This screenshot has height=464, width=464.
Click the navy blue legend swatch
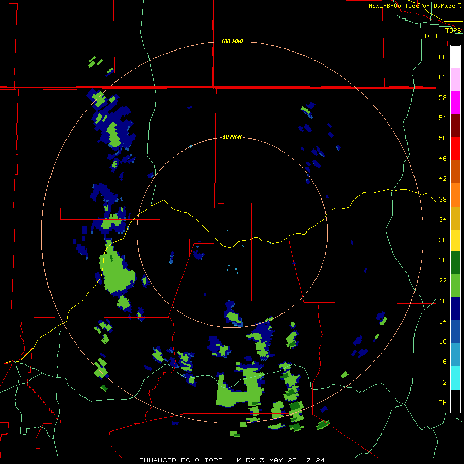pos(455,309)
